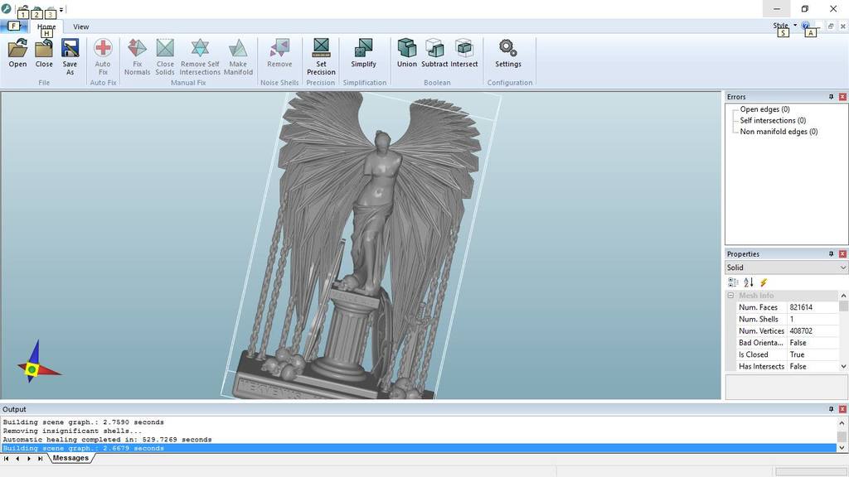Pin the Output panel
The height and width of the screenshot is (477, 849).
(x=831, y=409)
